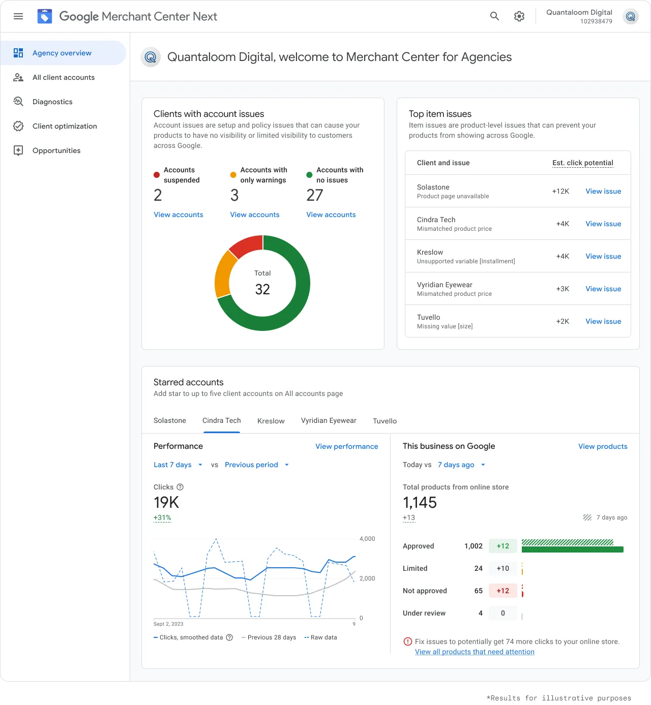The image size is (651, 705).
Task: Click the Quantaloom account avatar in header
Action: click(631, 16)
